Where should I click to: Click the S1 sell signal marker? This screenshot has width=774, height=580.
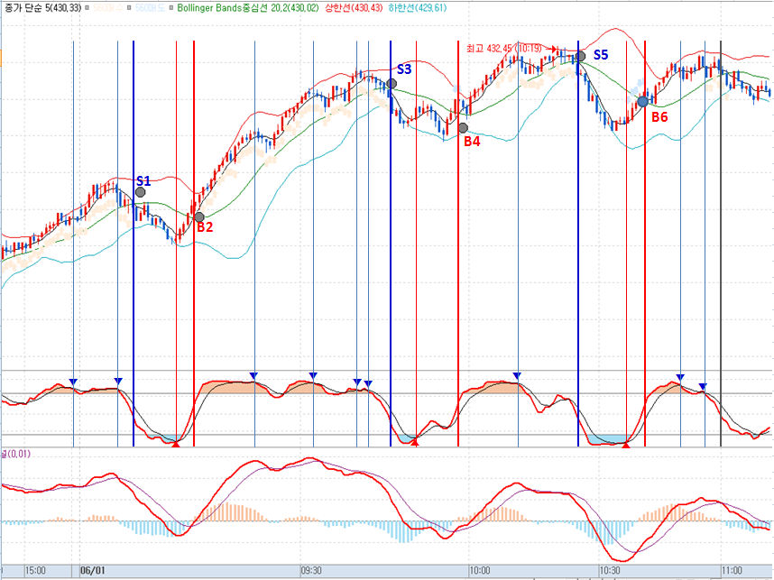tap(140, 192)
